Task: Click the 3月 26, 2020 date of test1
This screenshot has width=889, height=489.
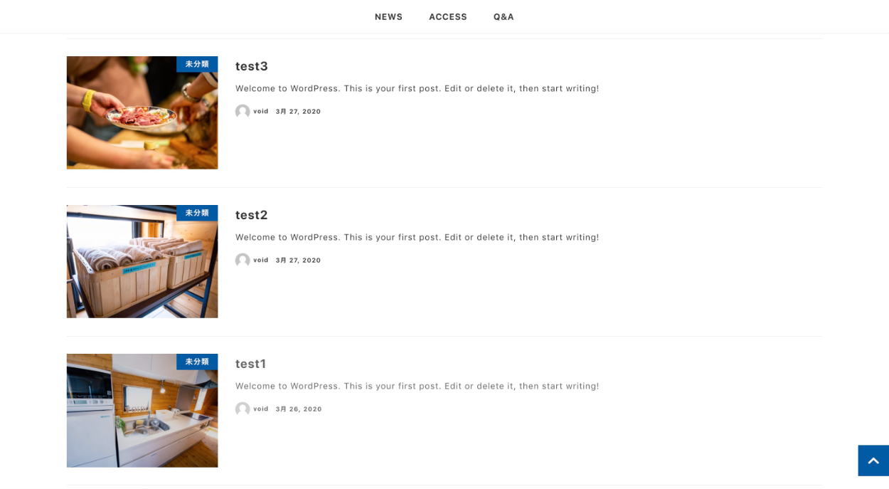Action: point(299,409)
